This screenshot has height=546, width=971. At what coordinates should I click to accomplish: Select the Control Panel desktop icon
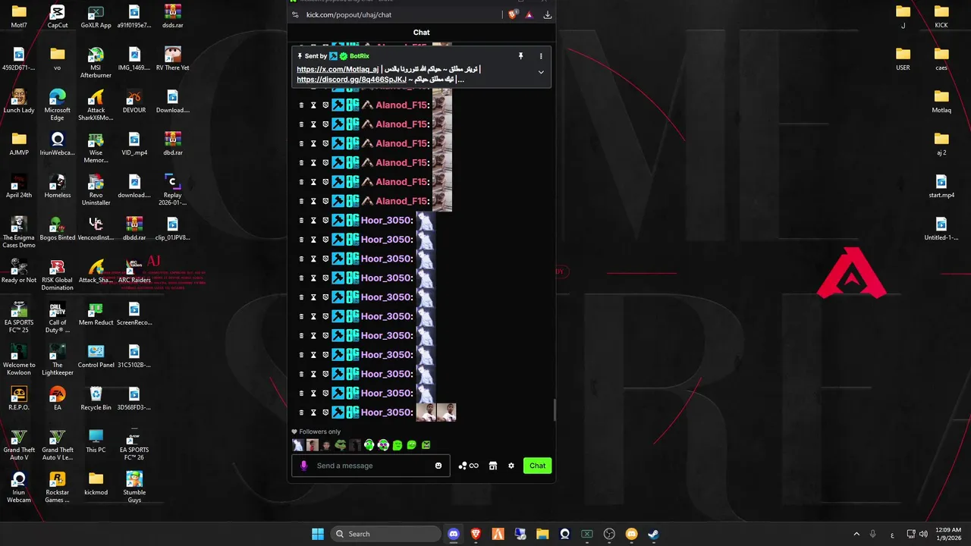96,356
